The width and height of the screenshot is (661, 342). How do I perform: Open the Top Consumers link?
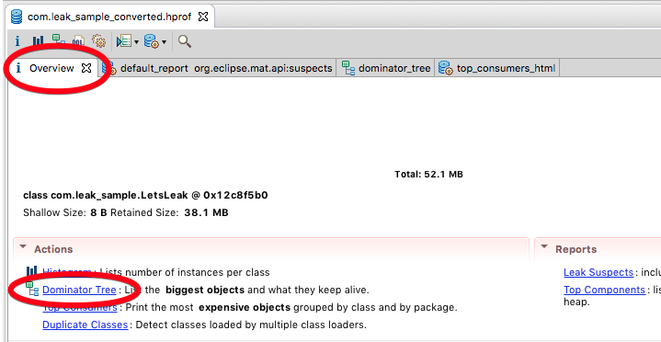click(80, 307)
